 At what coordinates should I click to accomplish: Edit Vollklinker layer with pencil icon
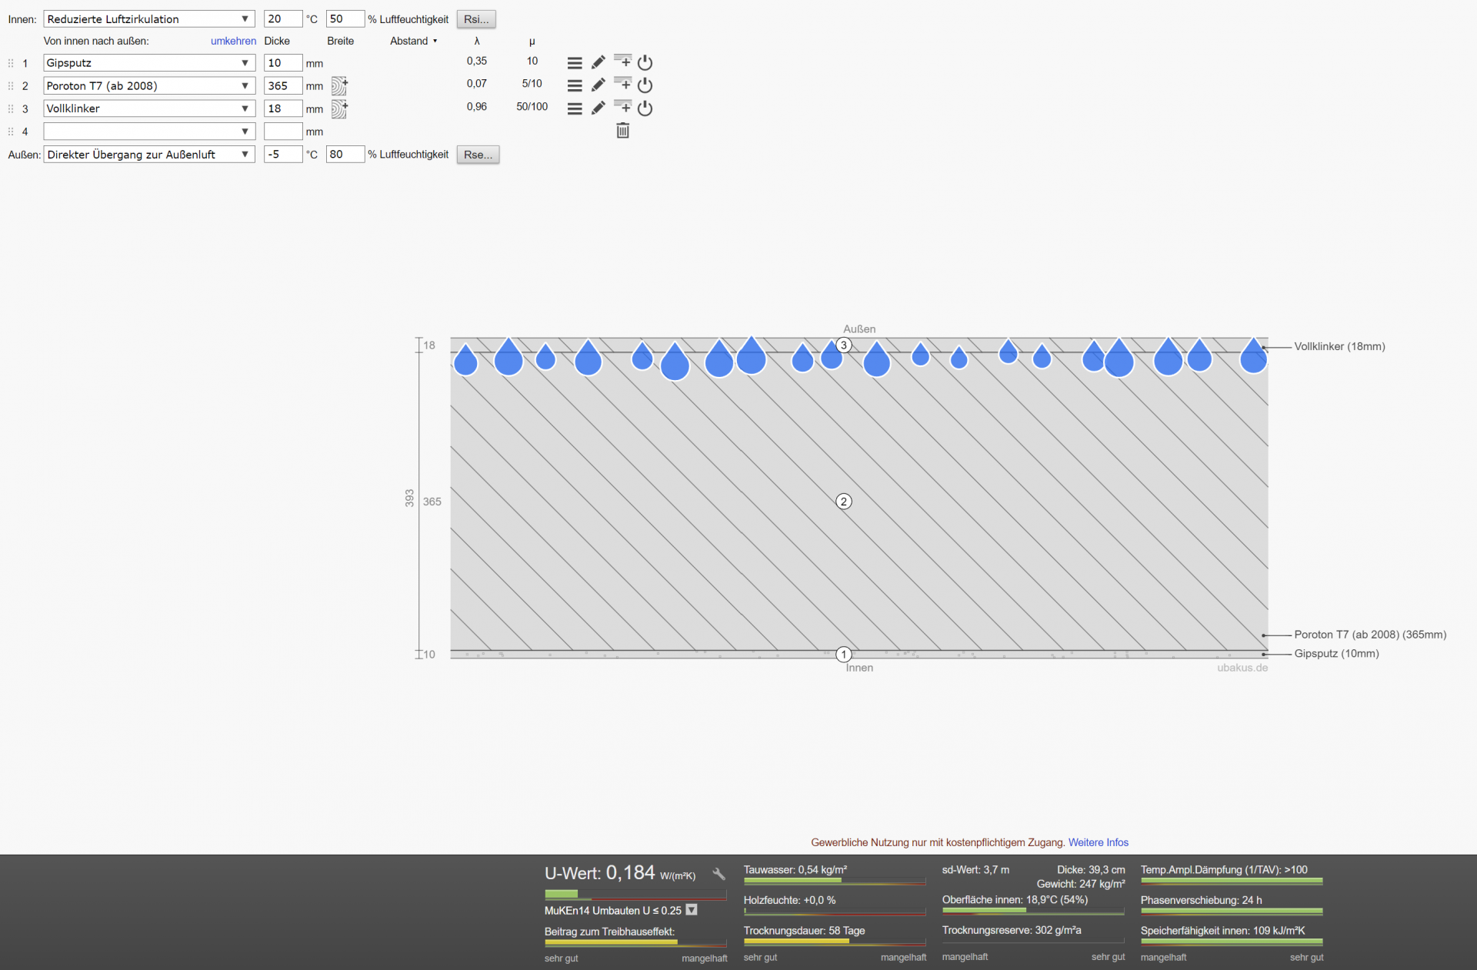(x=598, y=108)
